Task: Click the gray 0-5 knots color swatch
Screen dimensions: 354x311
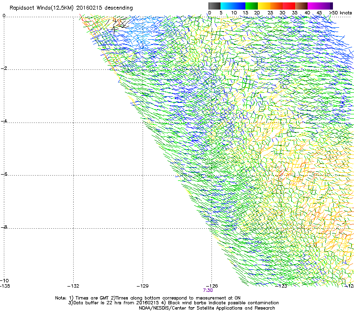Action: click(214, 6)
